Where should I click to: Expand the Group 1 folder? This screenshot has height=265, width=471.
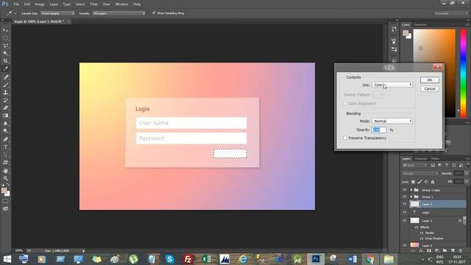pyautogui.click(x=411, y=197)
